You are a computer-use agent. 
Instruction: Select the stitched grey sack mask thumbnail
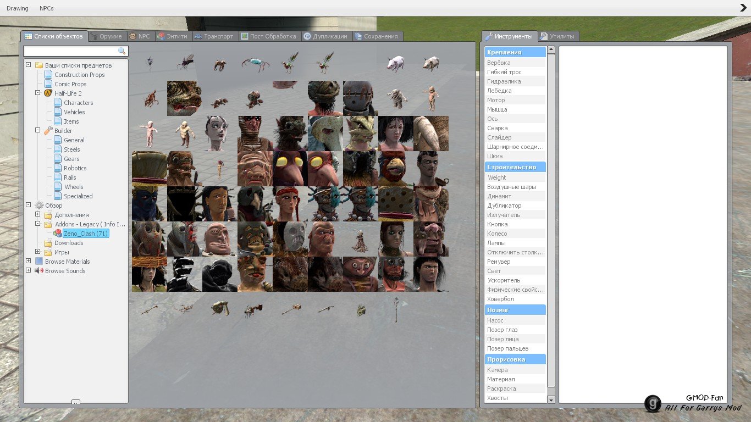pyautogui.click(x=361, y=98)
